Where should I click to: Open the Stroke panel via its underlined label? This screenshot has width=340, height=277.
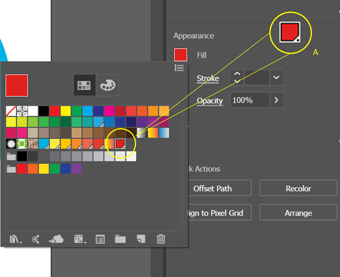coord(207,78)
